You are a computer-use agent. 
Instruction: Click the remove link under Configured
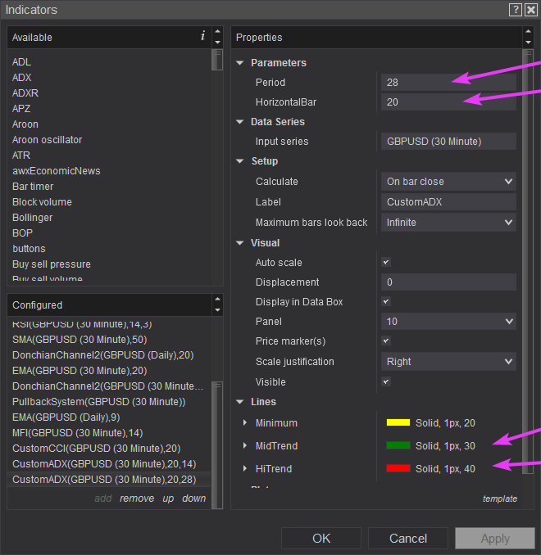pyautogui.click(x=137, y=499)
